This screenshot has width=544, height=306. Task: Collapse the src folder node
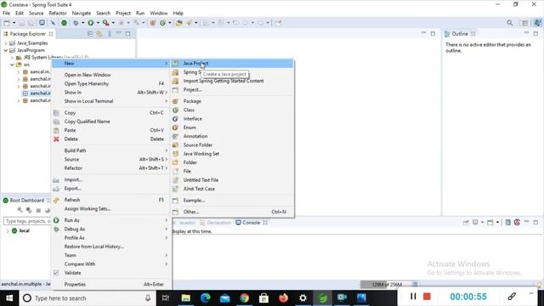tap(12, 65)
